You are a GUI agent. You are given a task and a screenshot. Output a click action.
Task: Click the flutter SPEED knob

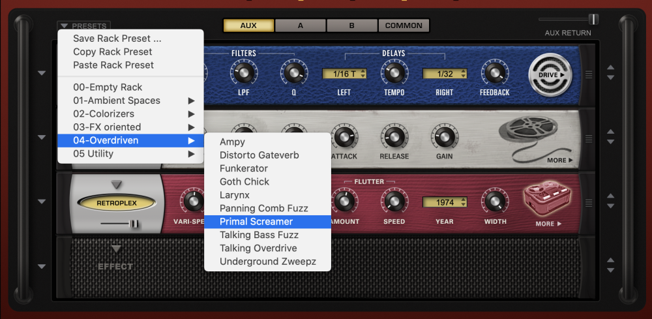394,201
